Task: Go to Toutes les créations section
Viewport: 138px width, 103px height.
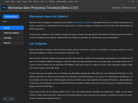Action: pos(12,33)
